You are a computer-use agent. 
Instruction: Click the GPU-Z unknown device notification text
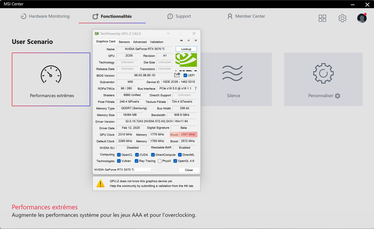[152, 183]
